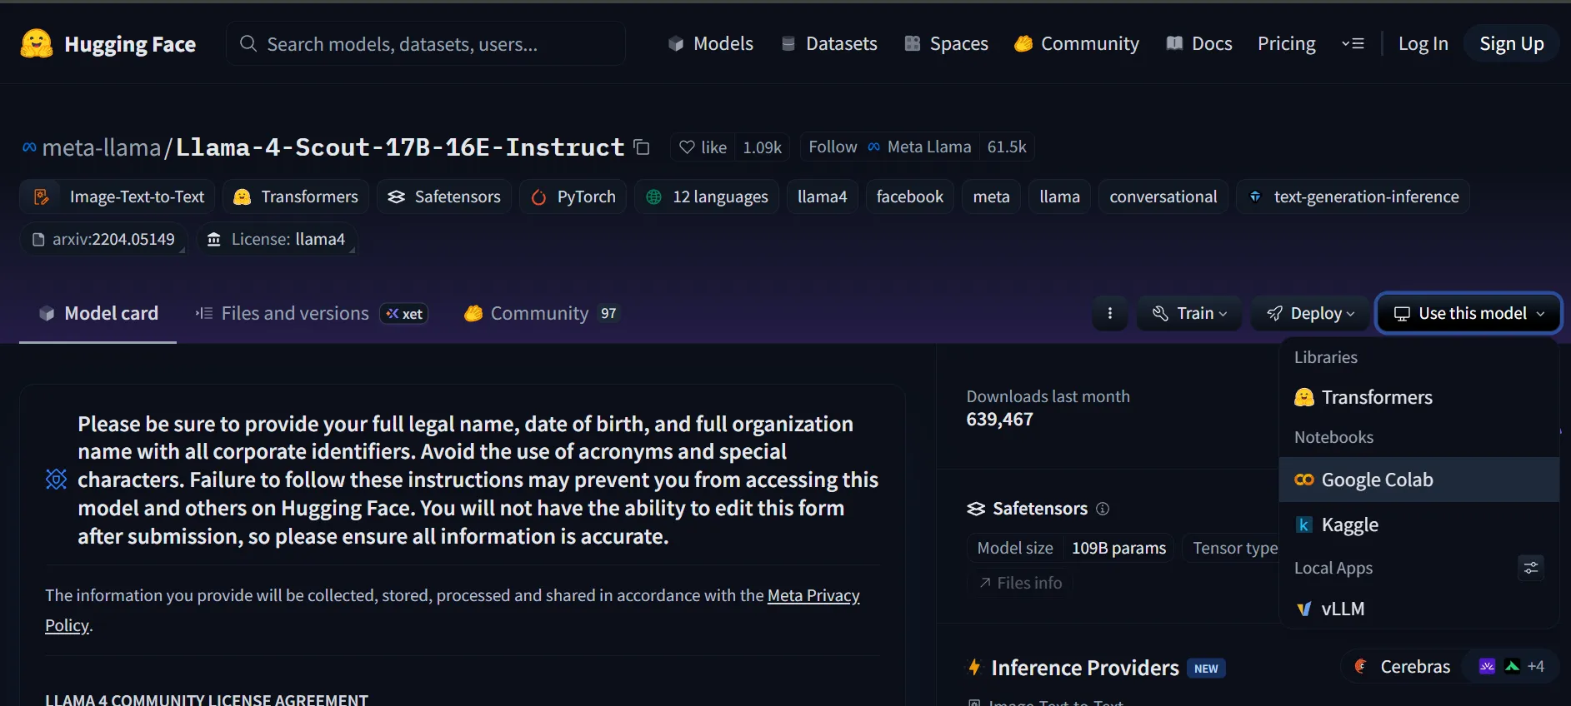Select vLLM local app option
Image resolution: width=1571 pixels, height=706 pixels.
pos(1419,609)
